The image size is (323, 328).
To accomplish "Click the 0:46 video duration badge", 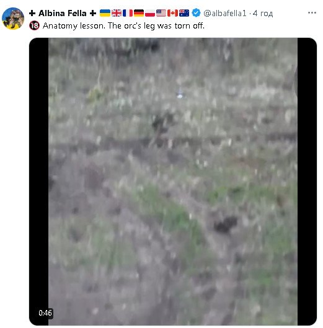I will click(45, 313).
